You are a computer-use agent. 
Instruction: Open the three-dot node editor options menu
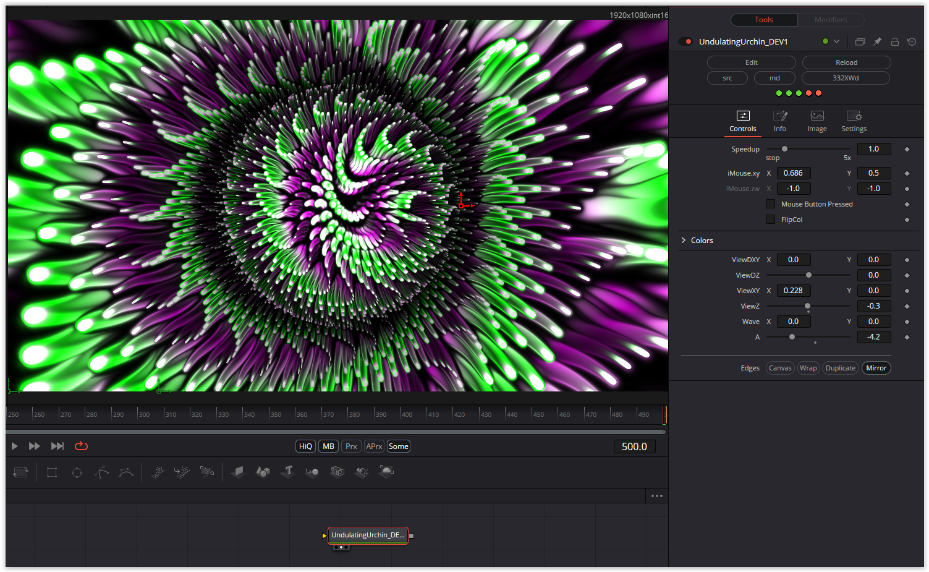(x=657, y=496)
